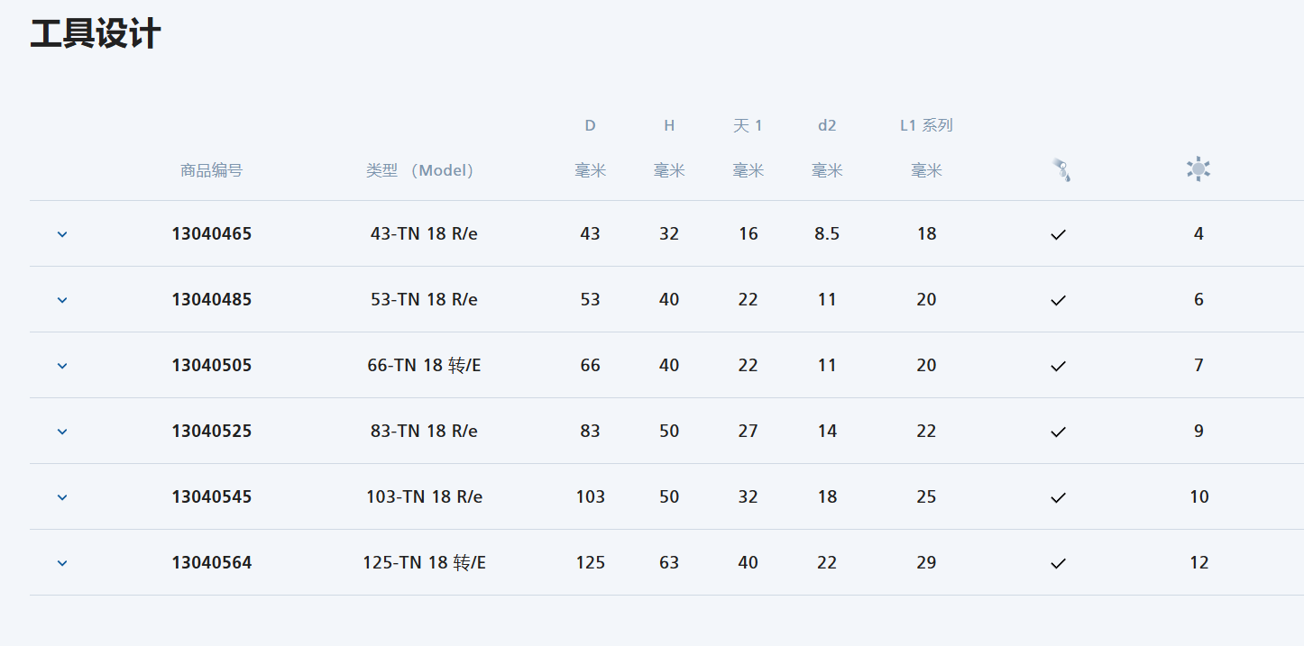This screenshot has width=1304, height=646.
Task: Click the 工具设计 page heading
Action: point(96,34)
